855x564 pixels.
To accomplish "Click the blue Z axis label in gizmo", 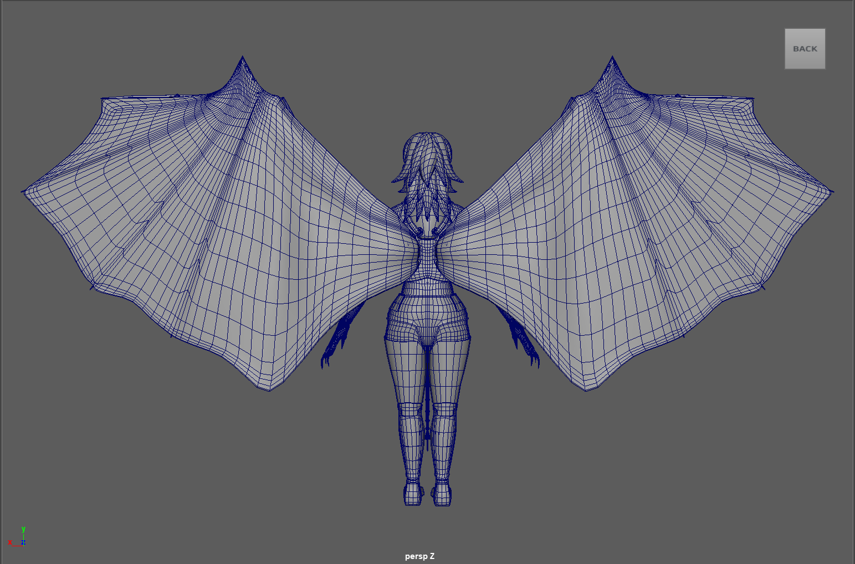I will pos(23,542).
